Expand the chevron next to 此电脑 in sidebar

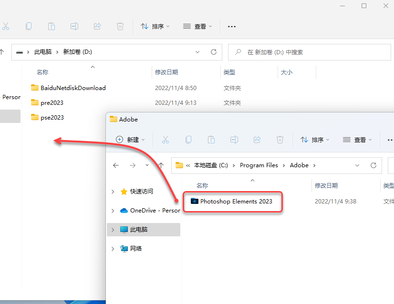(113, 229)
